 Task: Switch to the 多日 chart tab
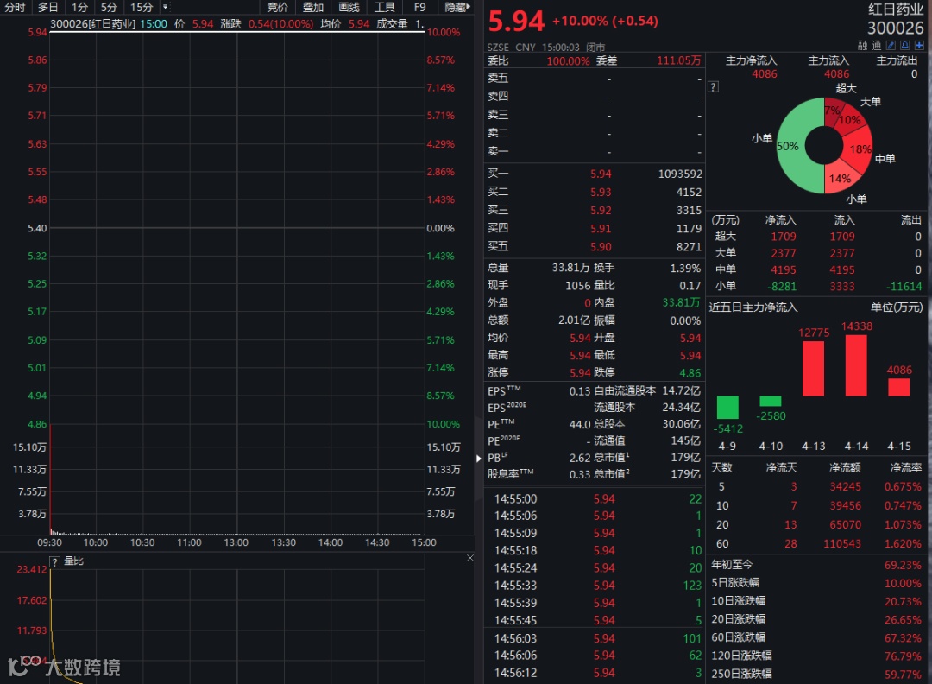(47, 7)
